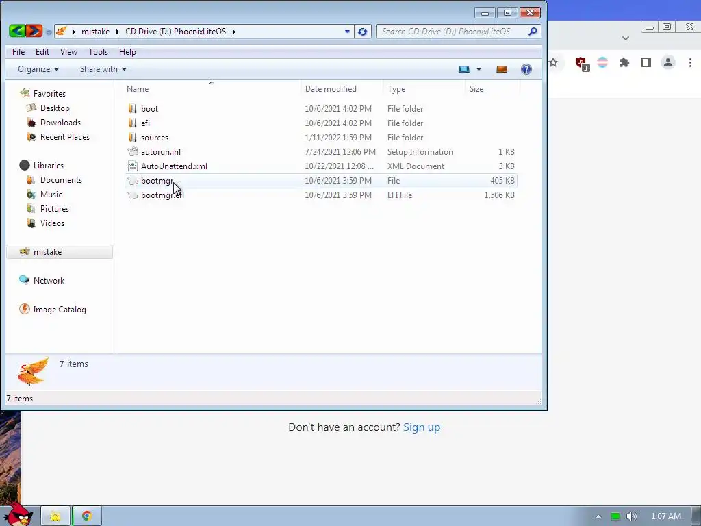Open the Tools menu
Screen dimensions: 701x526
99,52
